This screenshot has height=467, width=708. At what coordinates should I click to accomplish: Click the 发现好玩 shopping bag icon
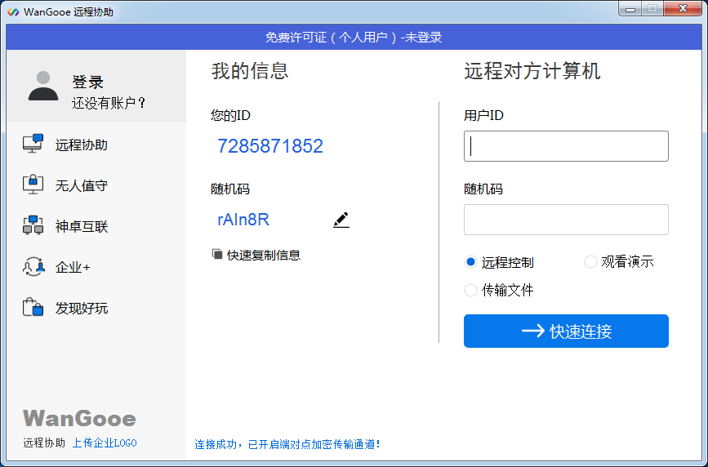(33, 308)
